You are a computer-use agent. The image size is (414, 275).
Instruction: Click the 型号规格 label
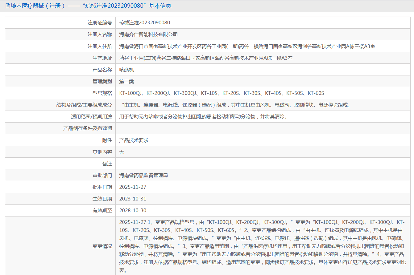tap(102, 93)
